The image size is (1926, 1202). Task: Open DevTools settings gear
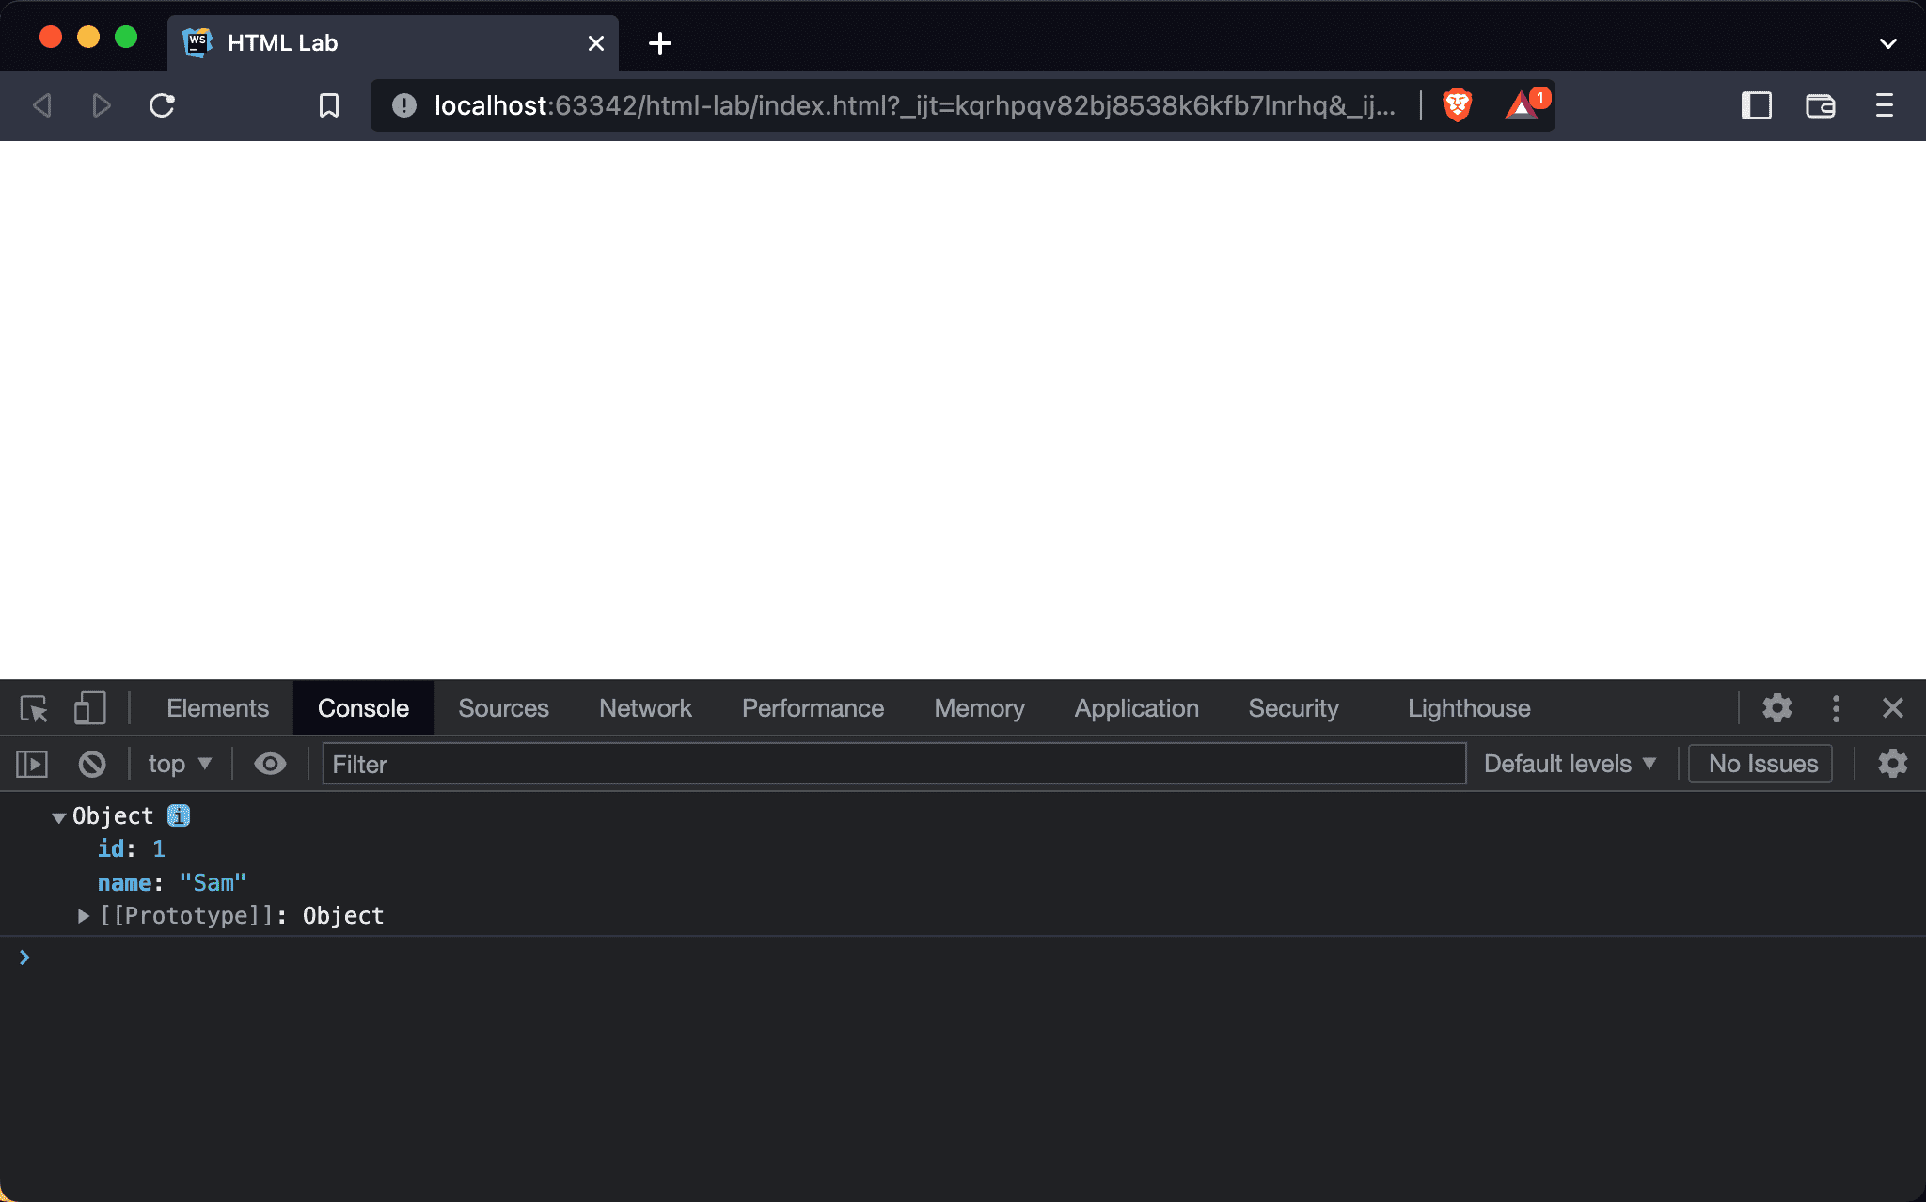1777,708
